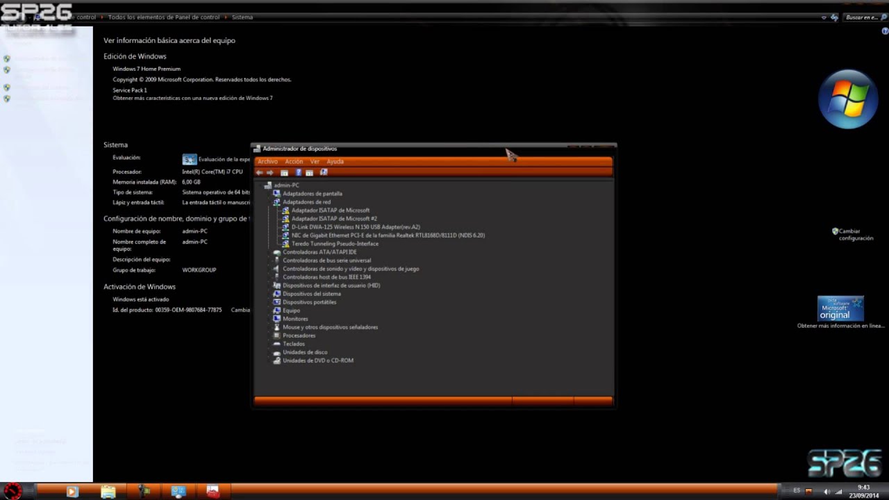Screen dimensions: 889x500
Task: Select Unidades de disco tree row
Action: [x=305, y=352]
